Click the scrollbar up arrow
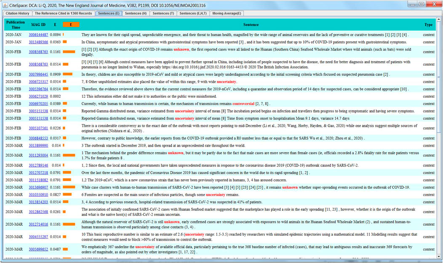Viewport: 443px width, 263px height. point(439,19)
